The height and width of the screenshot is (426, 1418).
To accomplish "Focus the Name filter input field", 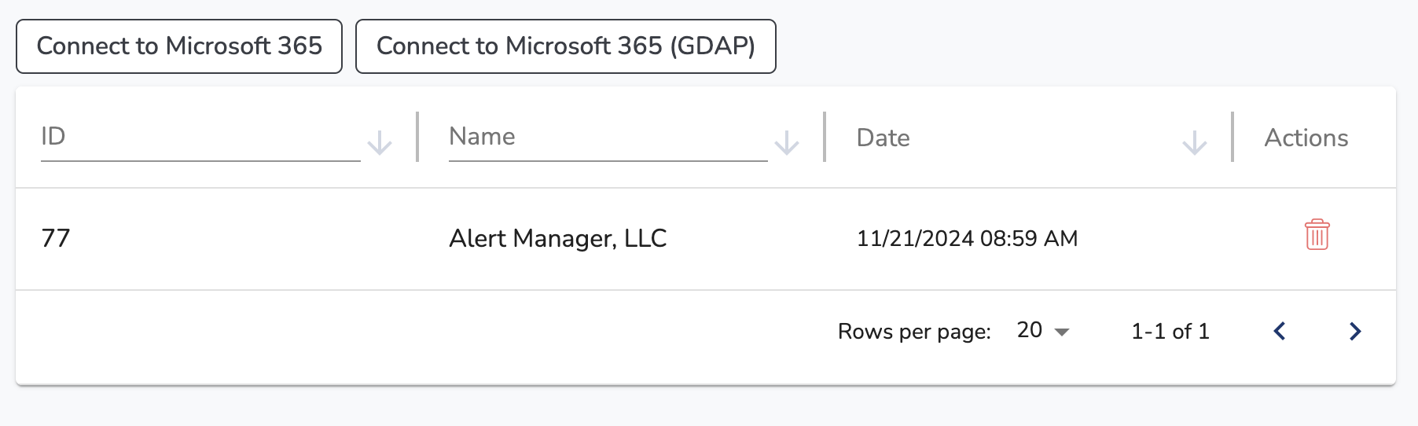I will click(x=608, y=137).
